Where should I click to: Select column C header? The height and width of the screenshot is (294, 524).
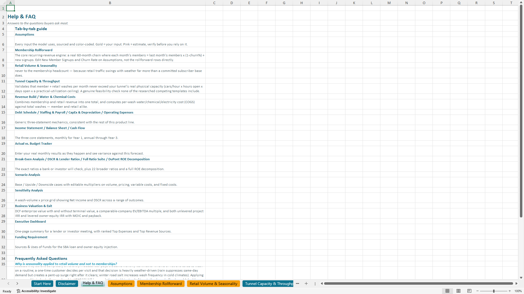[x=214, y=3]
